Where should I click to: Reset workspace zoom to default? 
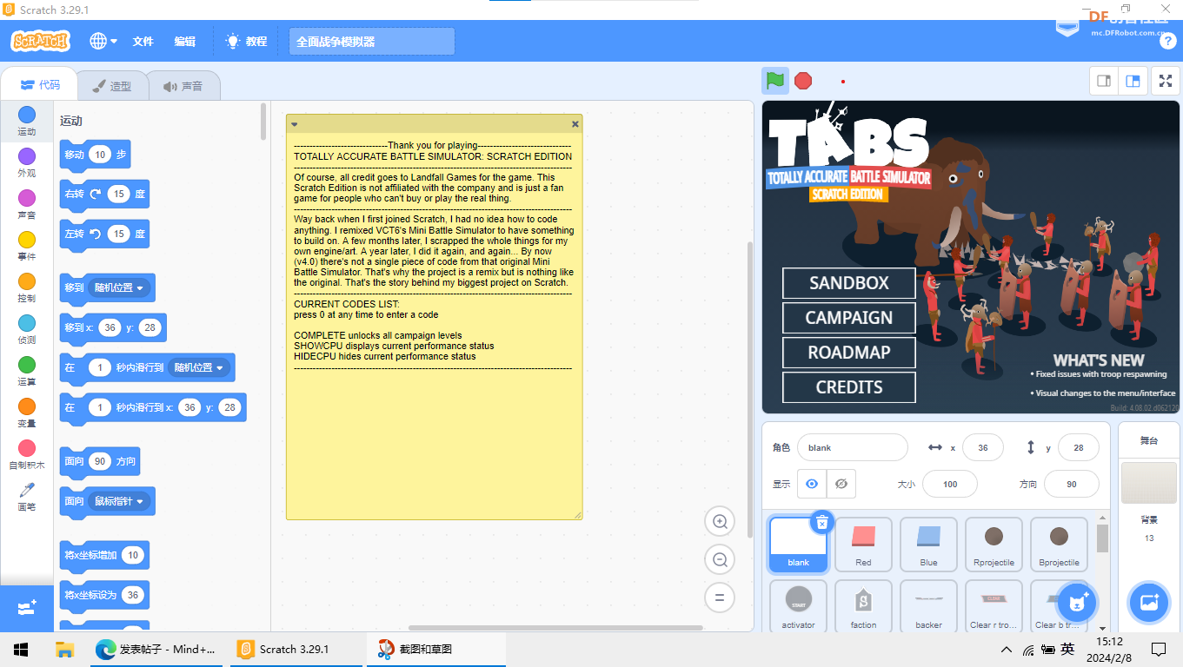(720, 598)
